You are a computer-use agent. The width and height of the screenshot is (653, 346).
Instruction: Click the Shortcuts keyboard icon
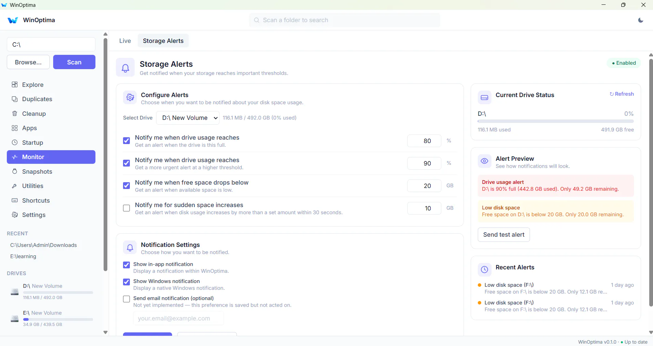[15, 200]
